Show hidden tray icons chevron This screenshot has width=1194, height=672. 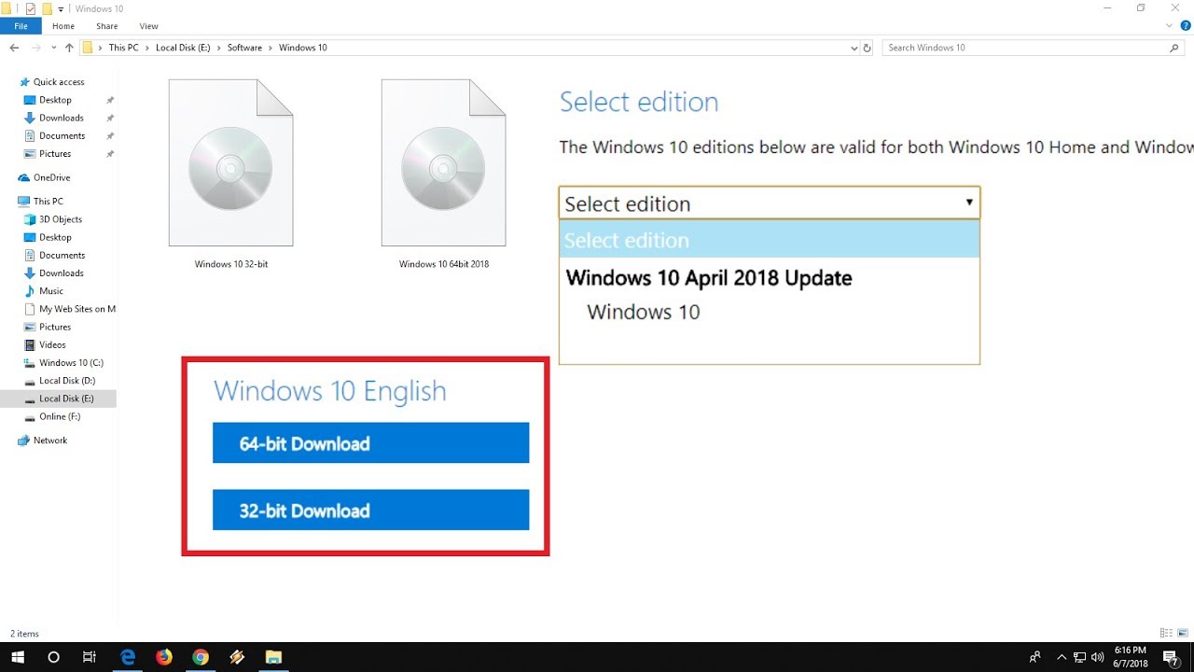1062,657
